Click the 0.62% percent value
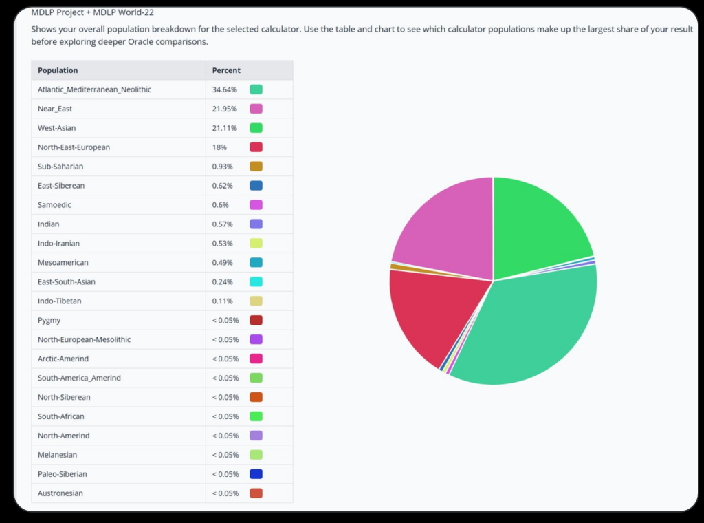The height and width of the screenshot is (523, 704). tap(222, 186)
